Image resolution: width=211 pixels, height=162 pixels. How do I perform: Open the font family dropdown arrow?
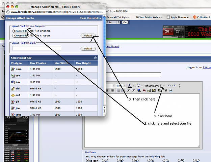[x=114, y=86]
